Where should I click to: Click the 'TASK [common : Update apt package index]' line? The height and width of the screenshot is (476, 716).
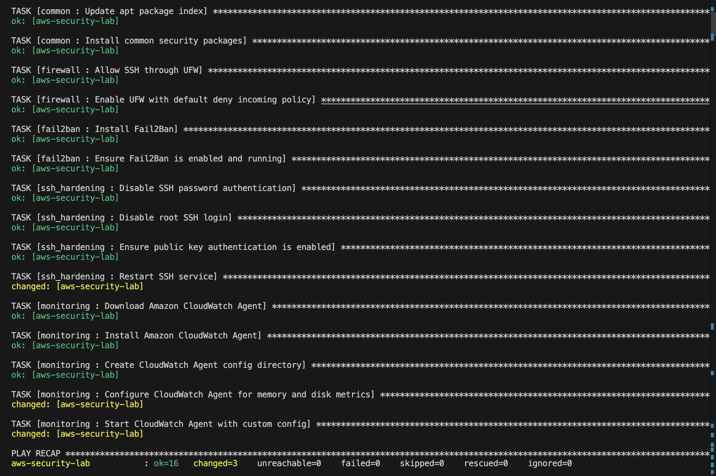360,11
